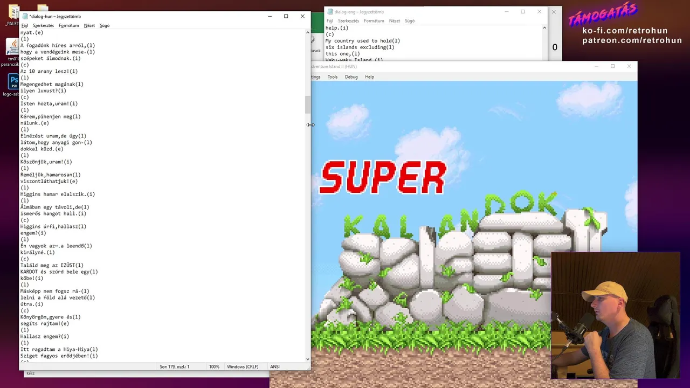
Task: Click scroll up arrow in dialog-eng Notepad
Action: pyautogui.click(x=544, y=27)
